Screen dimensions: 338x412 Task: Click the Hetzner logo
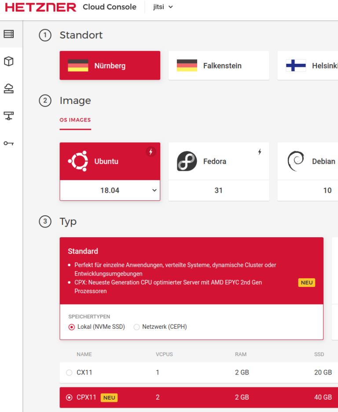click(x=40, y=7)
